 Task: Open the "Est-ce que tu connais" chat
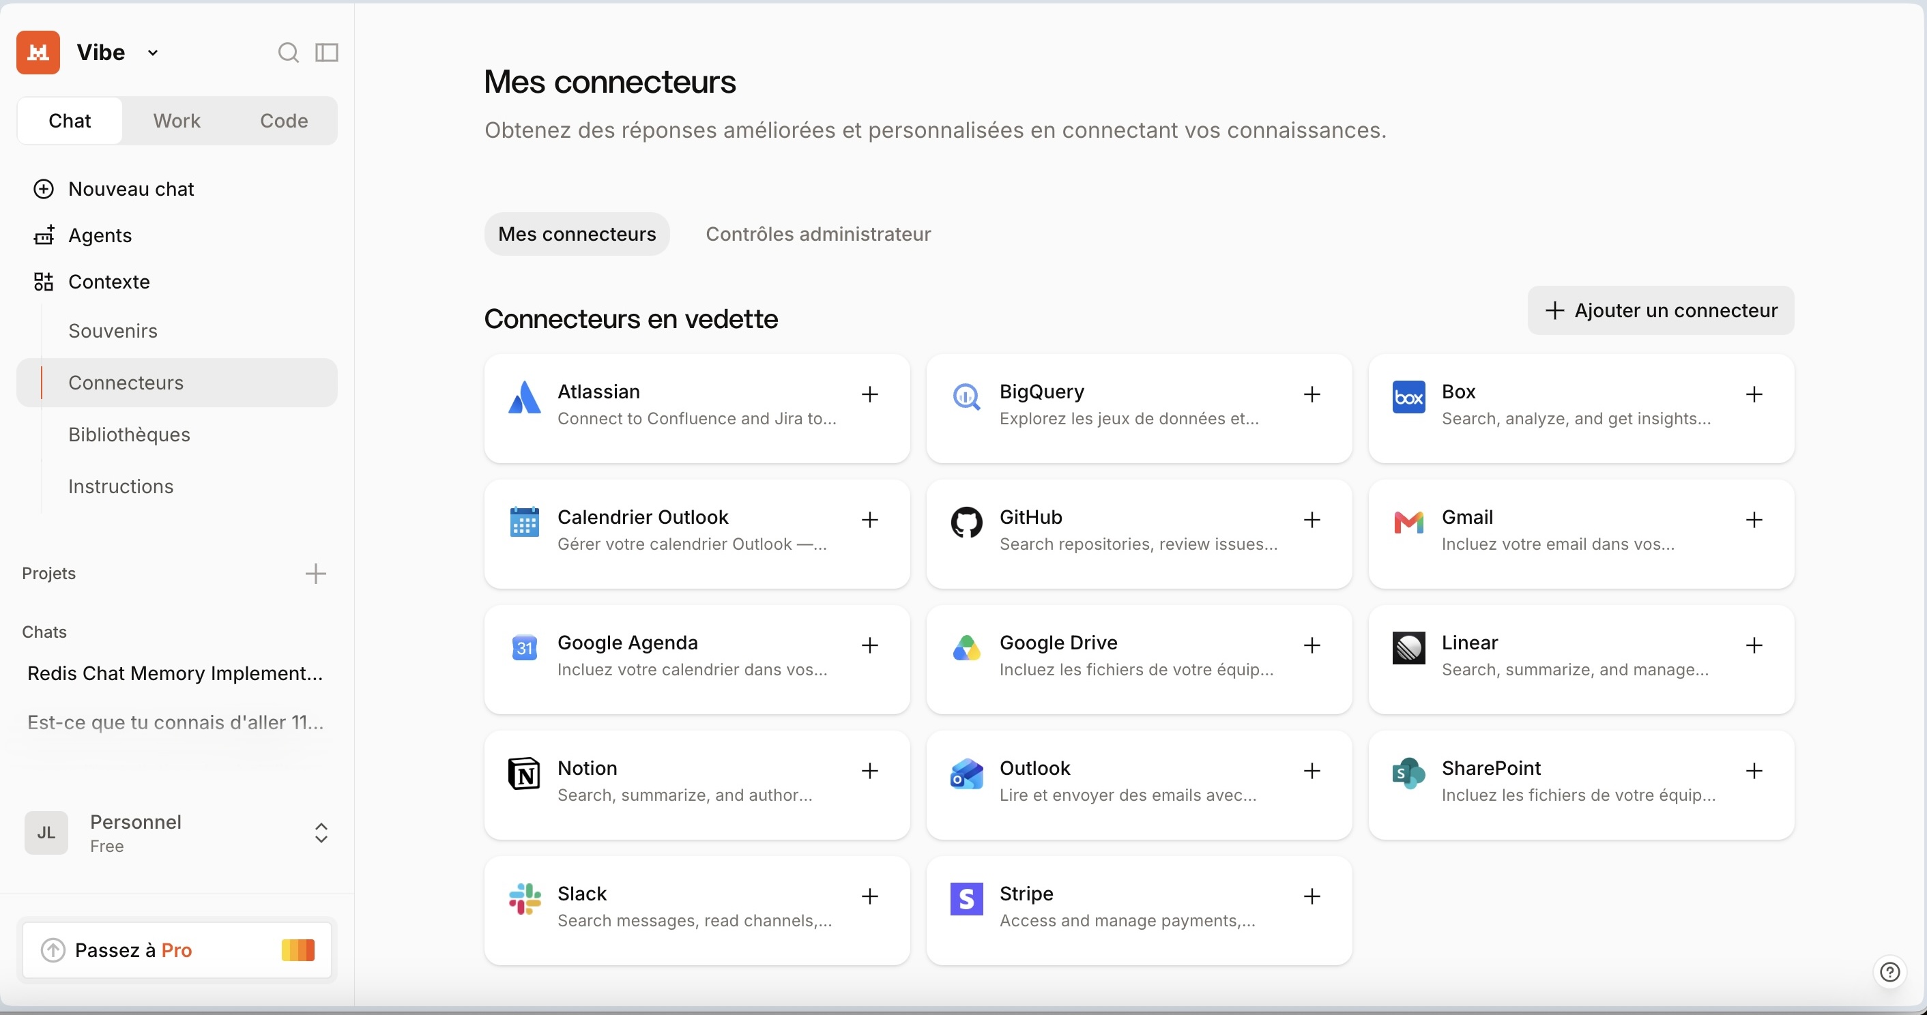175,722
